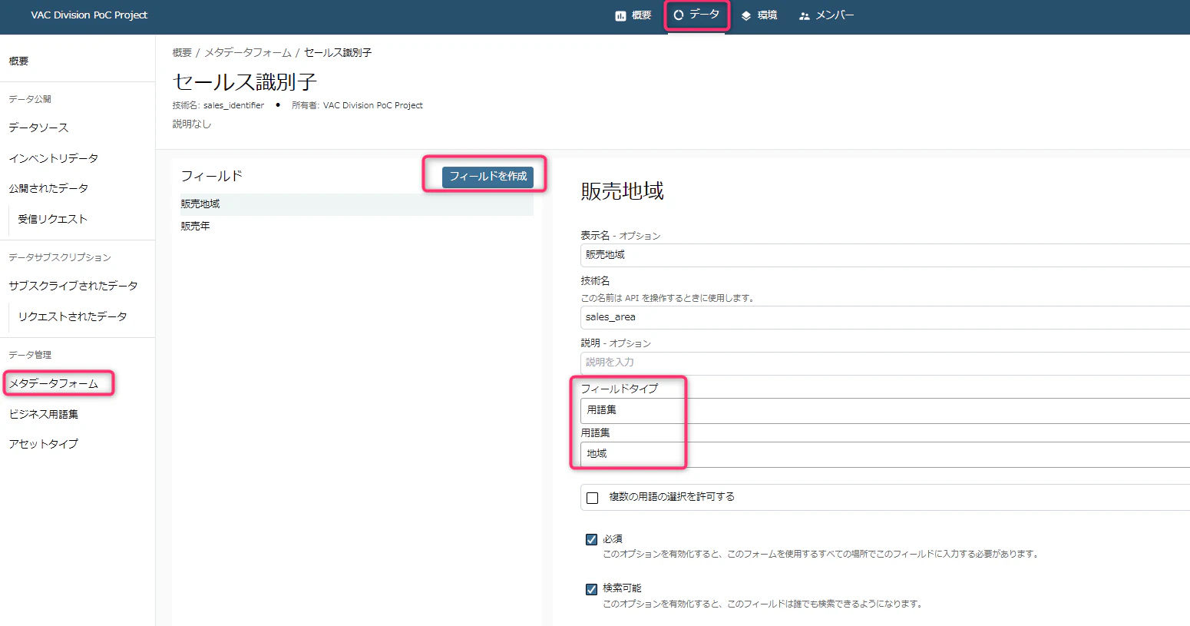Select the 販売年 row in the フィールド list
The width and height of the screenshot is (1190, 626).
[356, 227]
